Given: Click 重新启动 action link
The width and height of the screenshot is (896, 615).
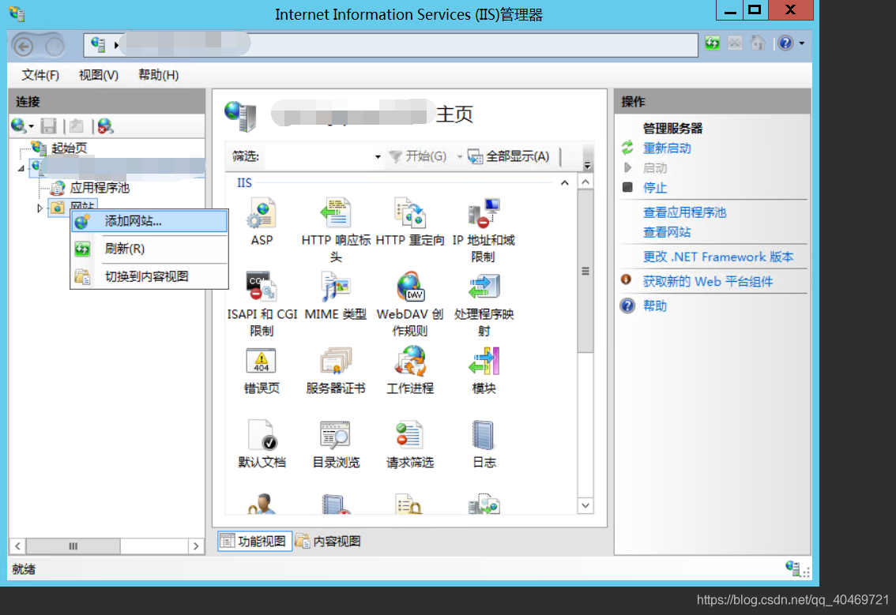Looking at the screenshot, I should pyautogui.click(x=667, y=148).
